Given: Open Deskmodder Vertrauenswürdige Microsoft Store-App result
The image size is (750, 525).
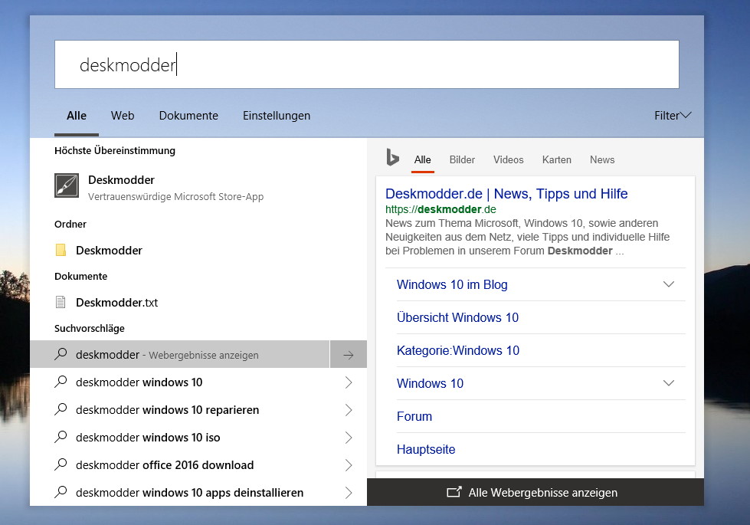Looking at the screenshot, I should pos(198,187).
